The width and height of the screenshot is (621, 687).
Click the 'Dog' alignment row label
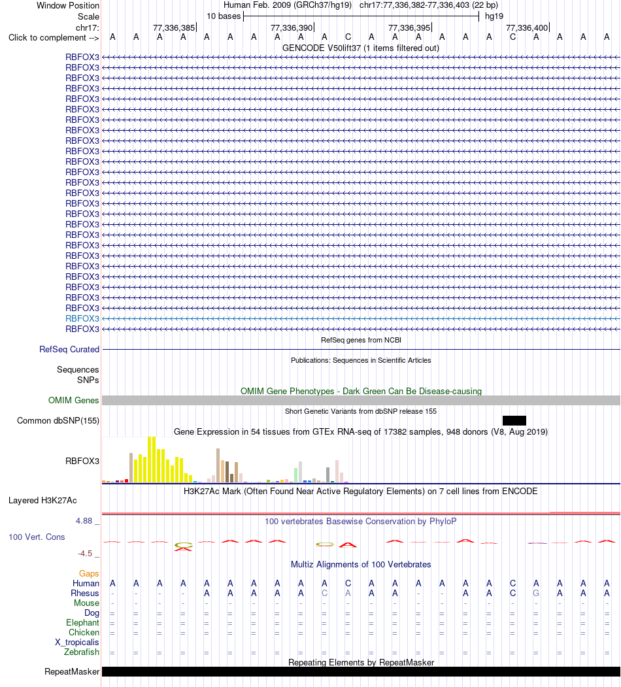(x=92, y=613)
